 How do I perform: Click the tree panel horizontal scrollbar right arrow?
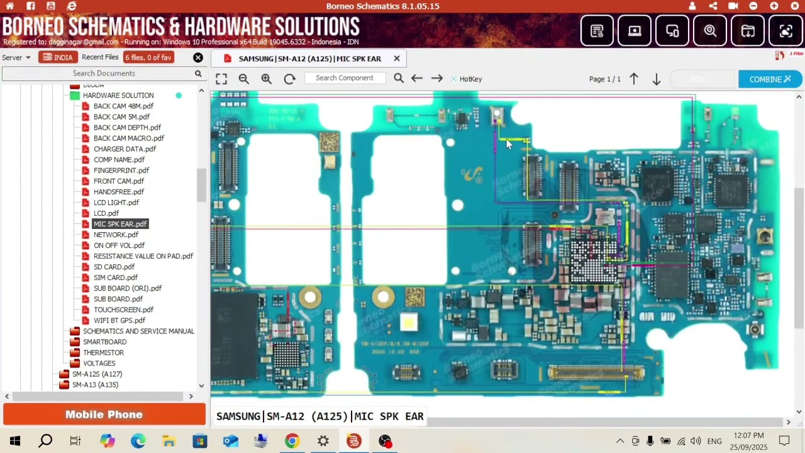[191, 396]
